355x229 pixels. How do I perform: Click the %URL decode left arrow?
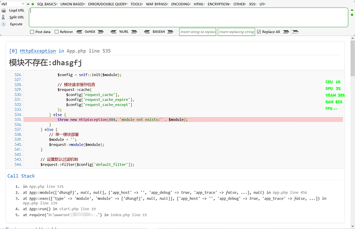[113, 32]
